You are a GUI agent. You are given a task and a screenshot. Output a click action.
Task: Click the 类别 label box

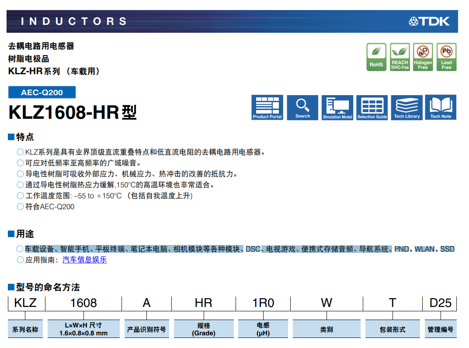click(x=327, y=329)
